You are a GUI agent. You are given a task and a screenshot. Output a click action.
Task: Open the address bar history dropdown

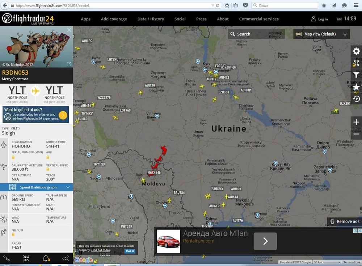click(212, 5)
